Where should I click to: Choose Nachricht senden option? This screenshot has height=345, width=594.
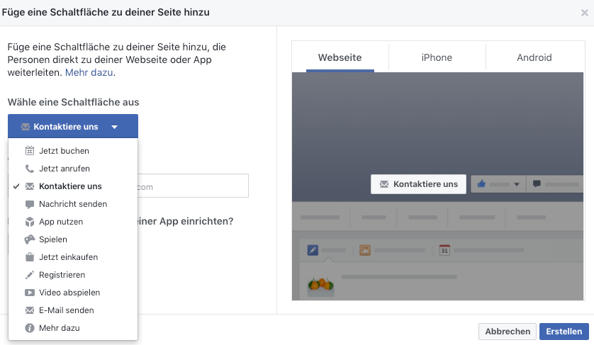[73, 204]
